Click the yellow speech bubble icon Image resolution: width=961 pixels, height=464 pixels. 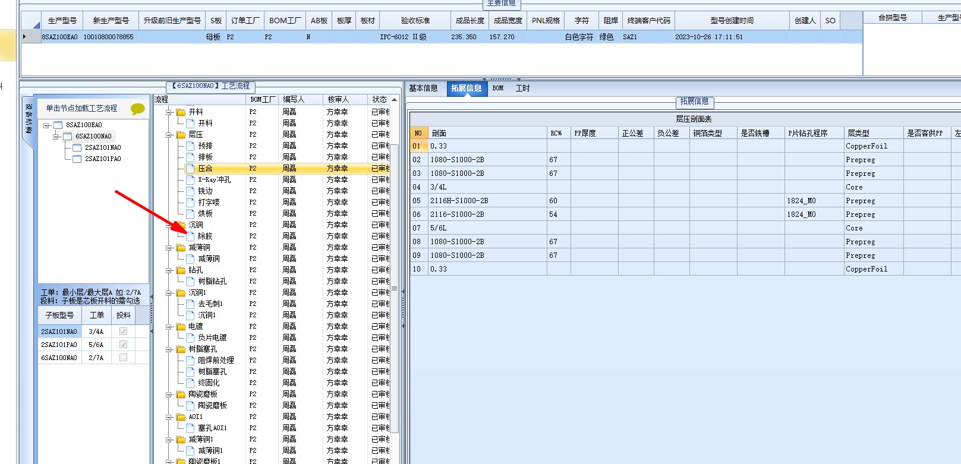coord(137,109)
